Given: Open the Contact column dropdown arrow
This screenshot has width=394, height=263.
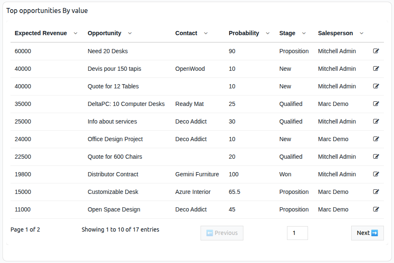Looking at the screenshot, I should (206, 34).
